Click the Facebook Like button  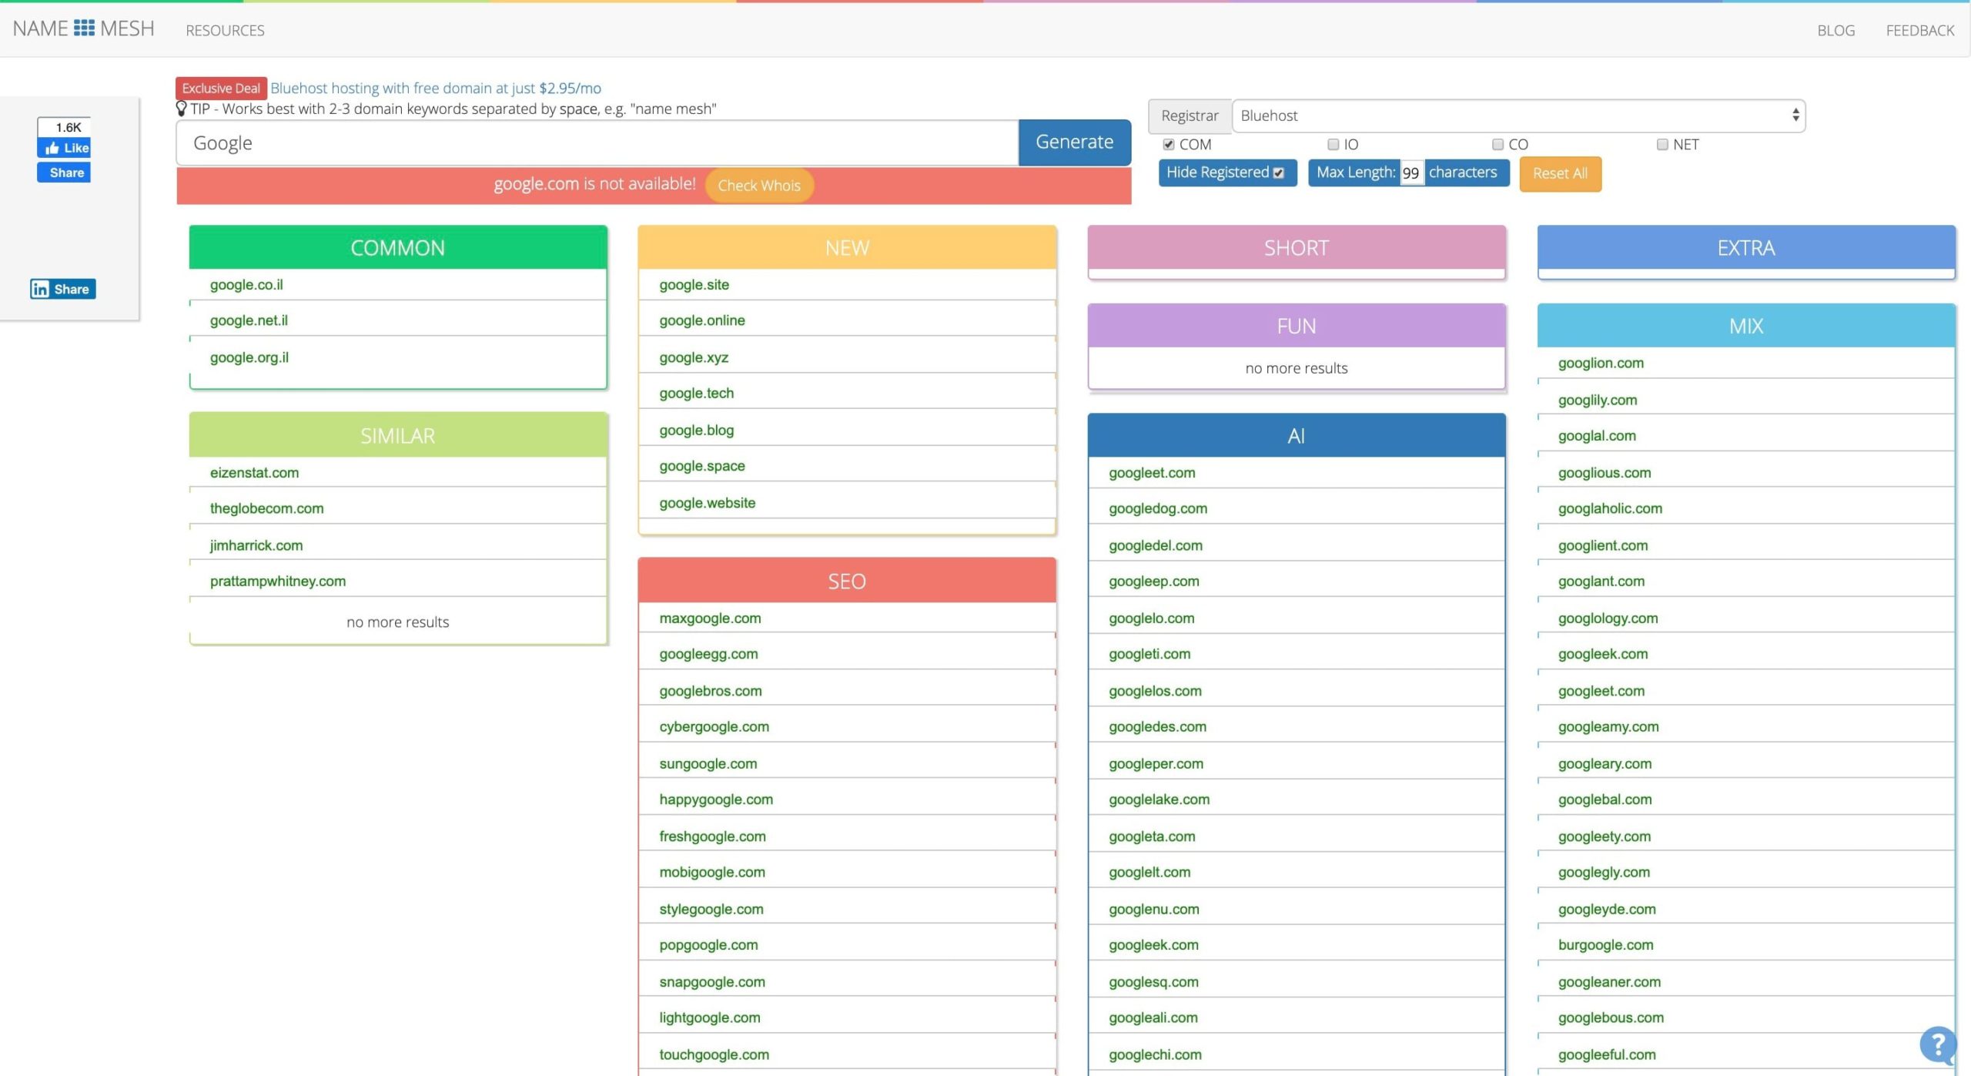click(x=65, y=148)
